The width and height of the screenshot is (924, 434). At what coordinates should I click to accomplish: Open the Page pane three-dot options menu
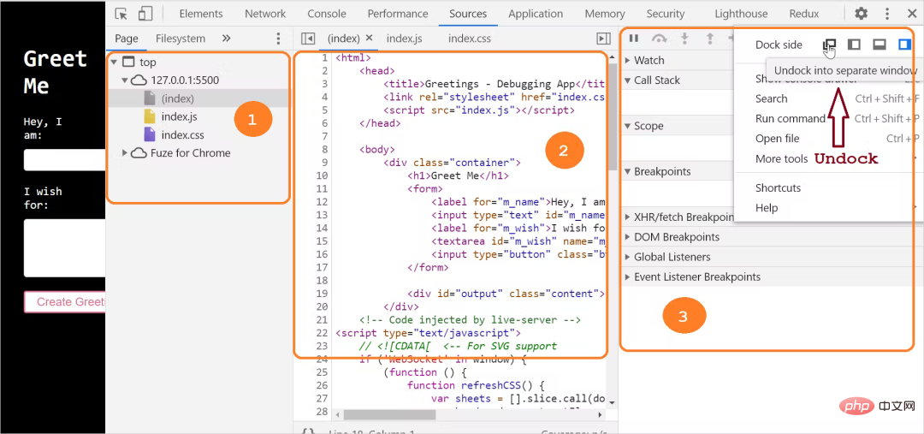279,39
